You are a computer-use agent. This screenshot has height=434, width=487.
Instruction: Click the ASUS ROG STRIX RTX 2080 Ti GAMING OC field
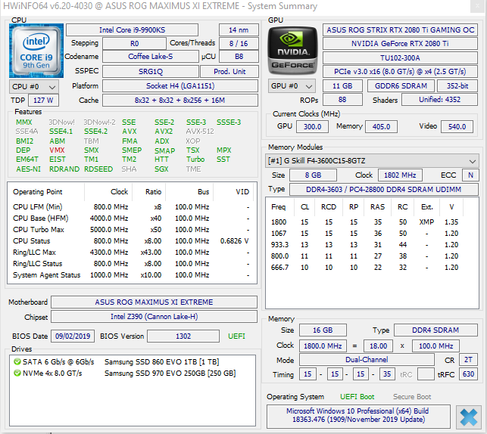[400, 30]
